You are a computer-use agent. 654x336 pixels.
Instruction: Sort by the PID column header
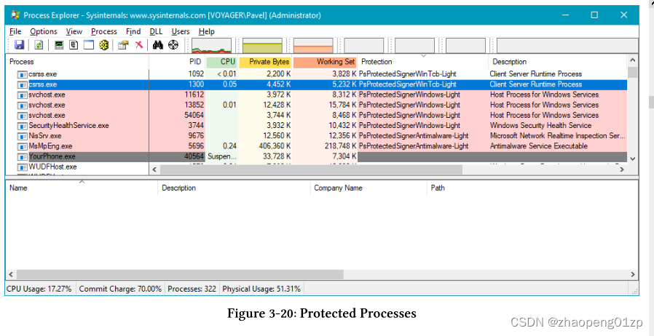click(177, 62)
